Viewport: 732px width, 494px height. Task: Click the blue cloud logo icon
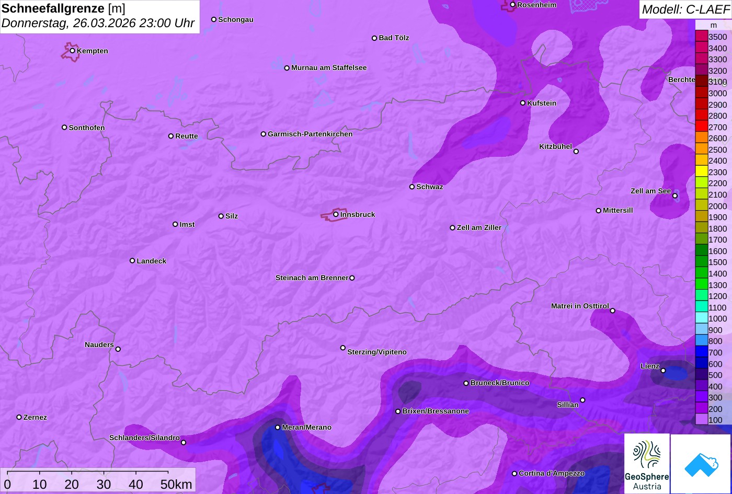[701, 464]
